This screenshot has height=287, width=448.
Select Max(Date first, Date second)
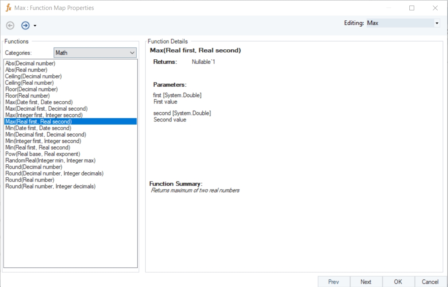coord(39,102)
